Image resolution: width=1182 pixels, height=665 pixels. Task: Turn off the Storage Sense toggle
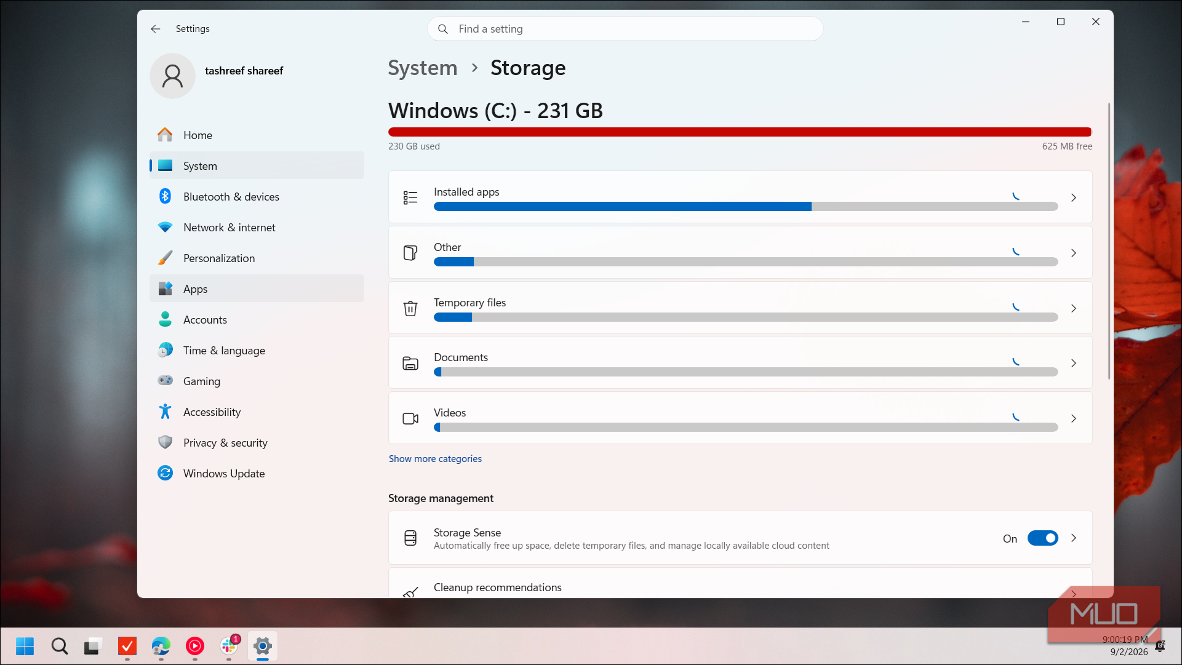point(1043,538)
